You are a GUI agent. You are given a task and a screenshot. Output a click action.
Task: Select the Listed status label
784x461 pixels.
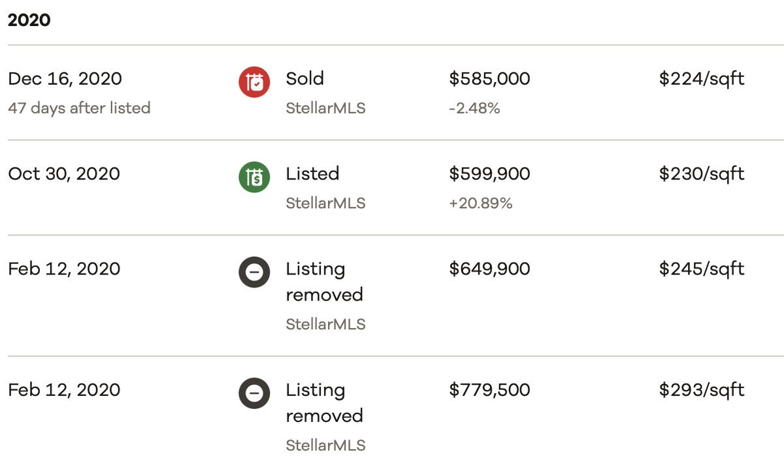tap(312, 174)
